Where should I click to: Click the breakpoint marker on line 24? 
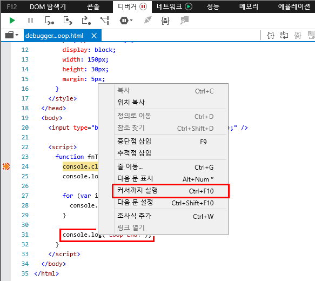6,166
